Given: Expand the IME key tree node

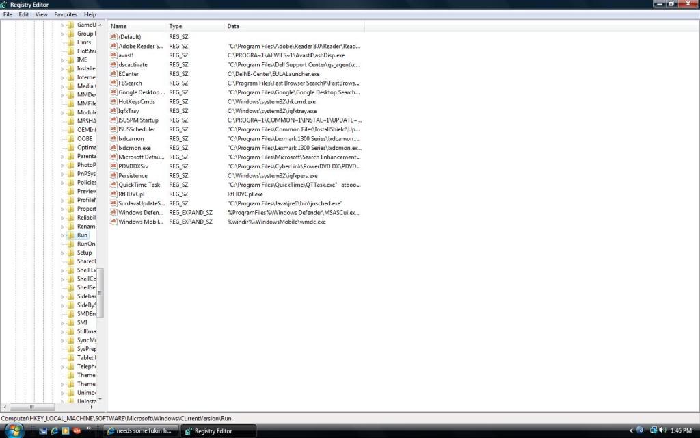Looking at the screenshot, I should pyautogui.click(x=62, y=60).
